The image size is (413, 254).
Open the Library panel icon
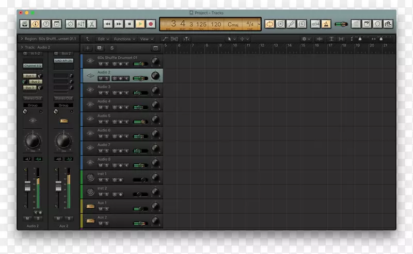[x=25, y=24]
